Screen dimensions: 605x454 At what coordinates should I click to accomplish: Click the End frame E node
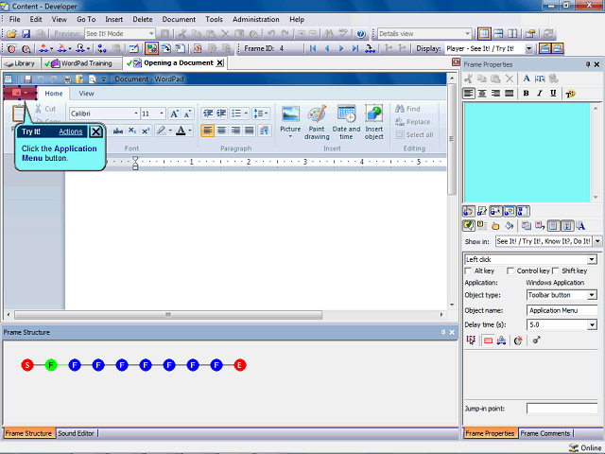(x=240, y=365)
